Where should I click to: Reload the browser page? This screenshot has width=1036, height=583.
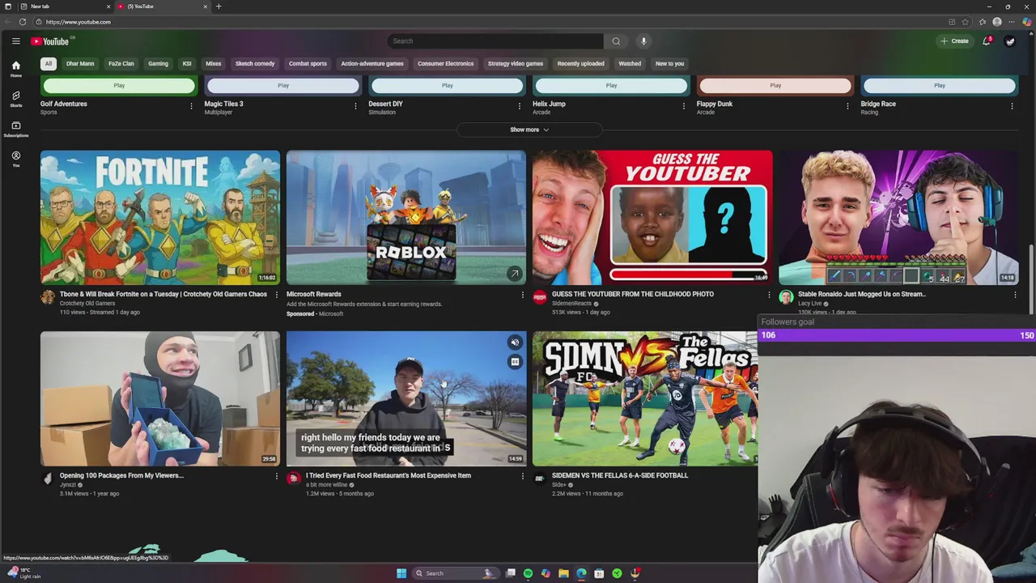(23, 22)
